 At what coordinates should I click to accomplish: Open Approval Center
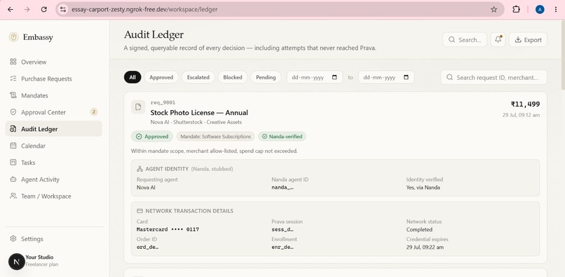54,112
